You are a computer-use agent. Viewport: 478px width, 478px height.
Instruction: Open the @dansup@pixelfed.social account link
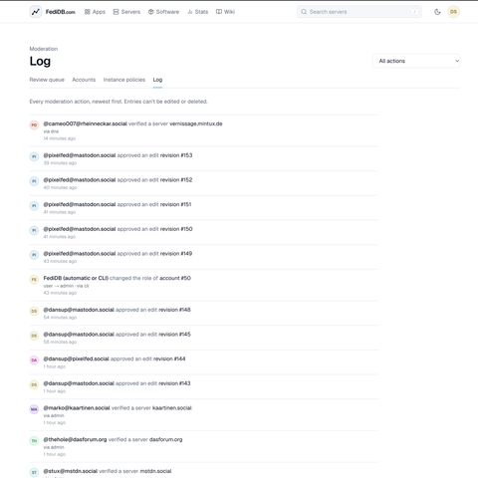point(76,358)
